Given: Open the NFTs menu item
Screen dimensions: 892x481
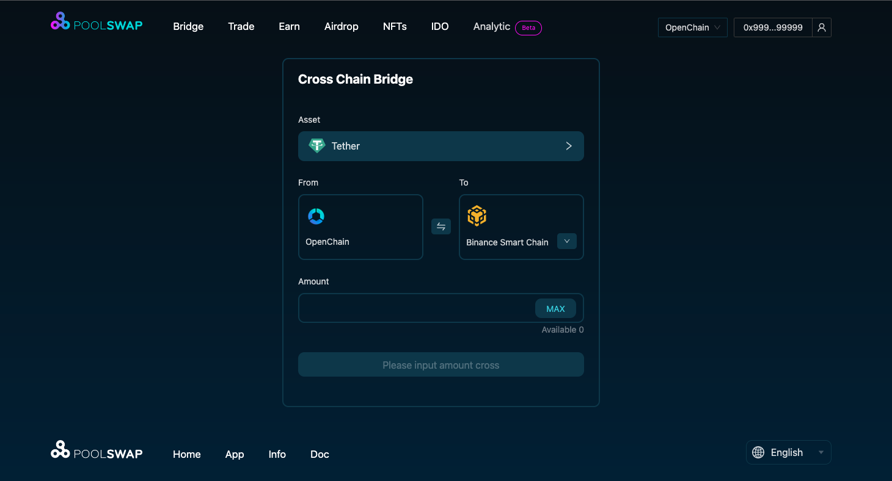Looking at the screenshot, I should coord(395,26).
